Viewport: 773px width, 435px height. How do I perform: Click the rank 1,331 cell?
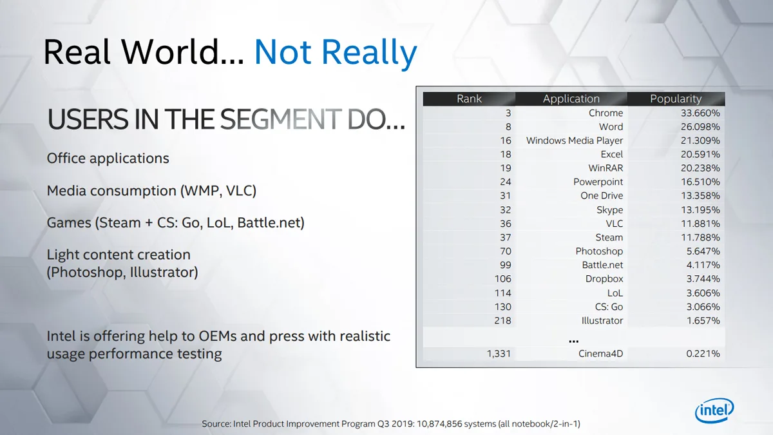coord(499,353)
